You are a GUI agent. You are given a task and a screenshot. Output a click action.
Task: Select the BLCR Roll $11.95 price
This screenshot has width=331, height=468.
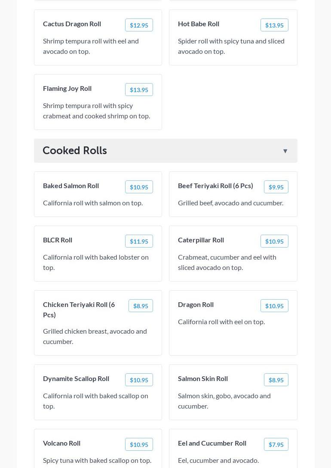tap(139, 241)
